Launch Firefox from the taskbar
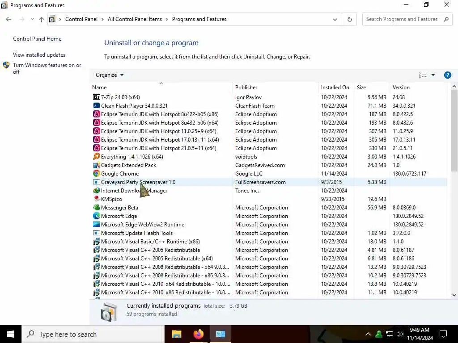458x343 pixels. [x=198, y=334]
